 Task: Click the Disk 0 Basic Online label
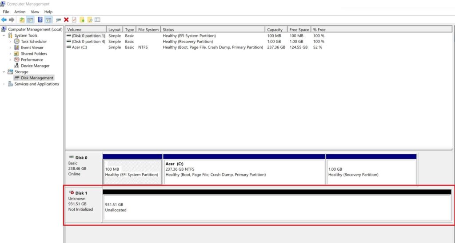click(x=83, y=169)
